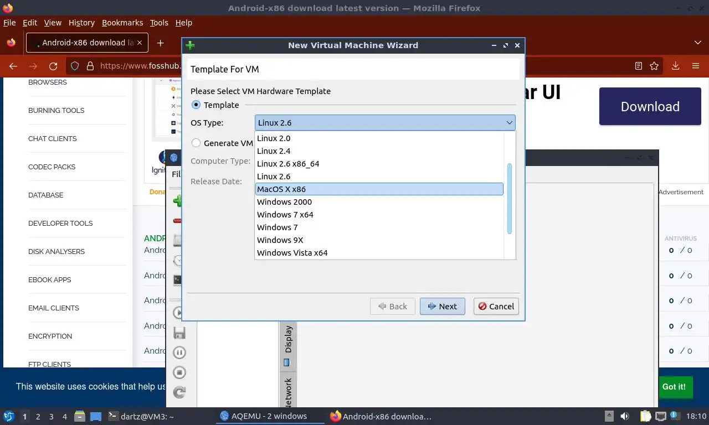Reload the current Firefox page
The height and width of the screenshot is (425, 709).
(x=53, y=66)
